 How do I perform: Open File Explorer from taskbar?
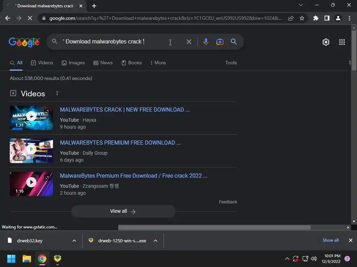[x=26, y=259]
